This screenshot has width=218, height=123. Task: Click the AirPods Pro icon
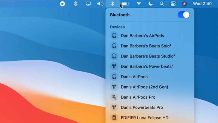[114, 97]
